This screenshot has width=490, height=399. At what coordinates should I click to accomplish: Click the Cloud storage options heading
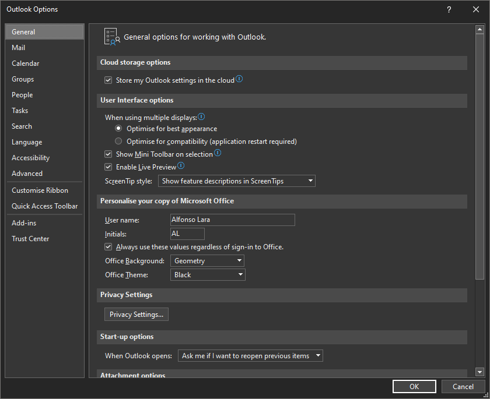coord(135,62)
